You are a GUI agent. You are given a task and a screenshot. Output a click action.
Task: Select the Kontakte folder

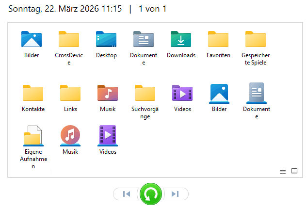pyautogui.click(x=33, y=93)
